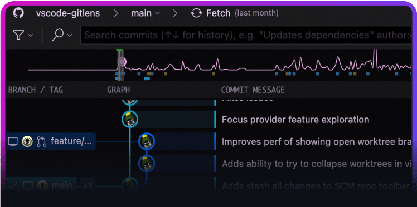The image size is (417, 207).
Task: Click the monitor icon beside feature branch
Action: click(13, 141)
